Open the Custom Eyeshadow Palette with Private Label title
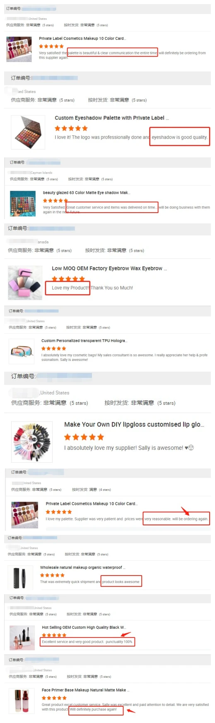The image size is (215, 723). tap(112, 118)
